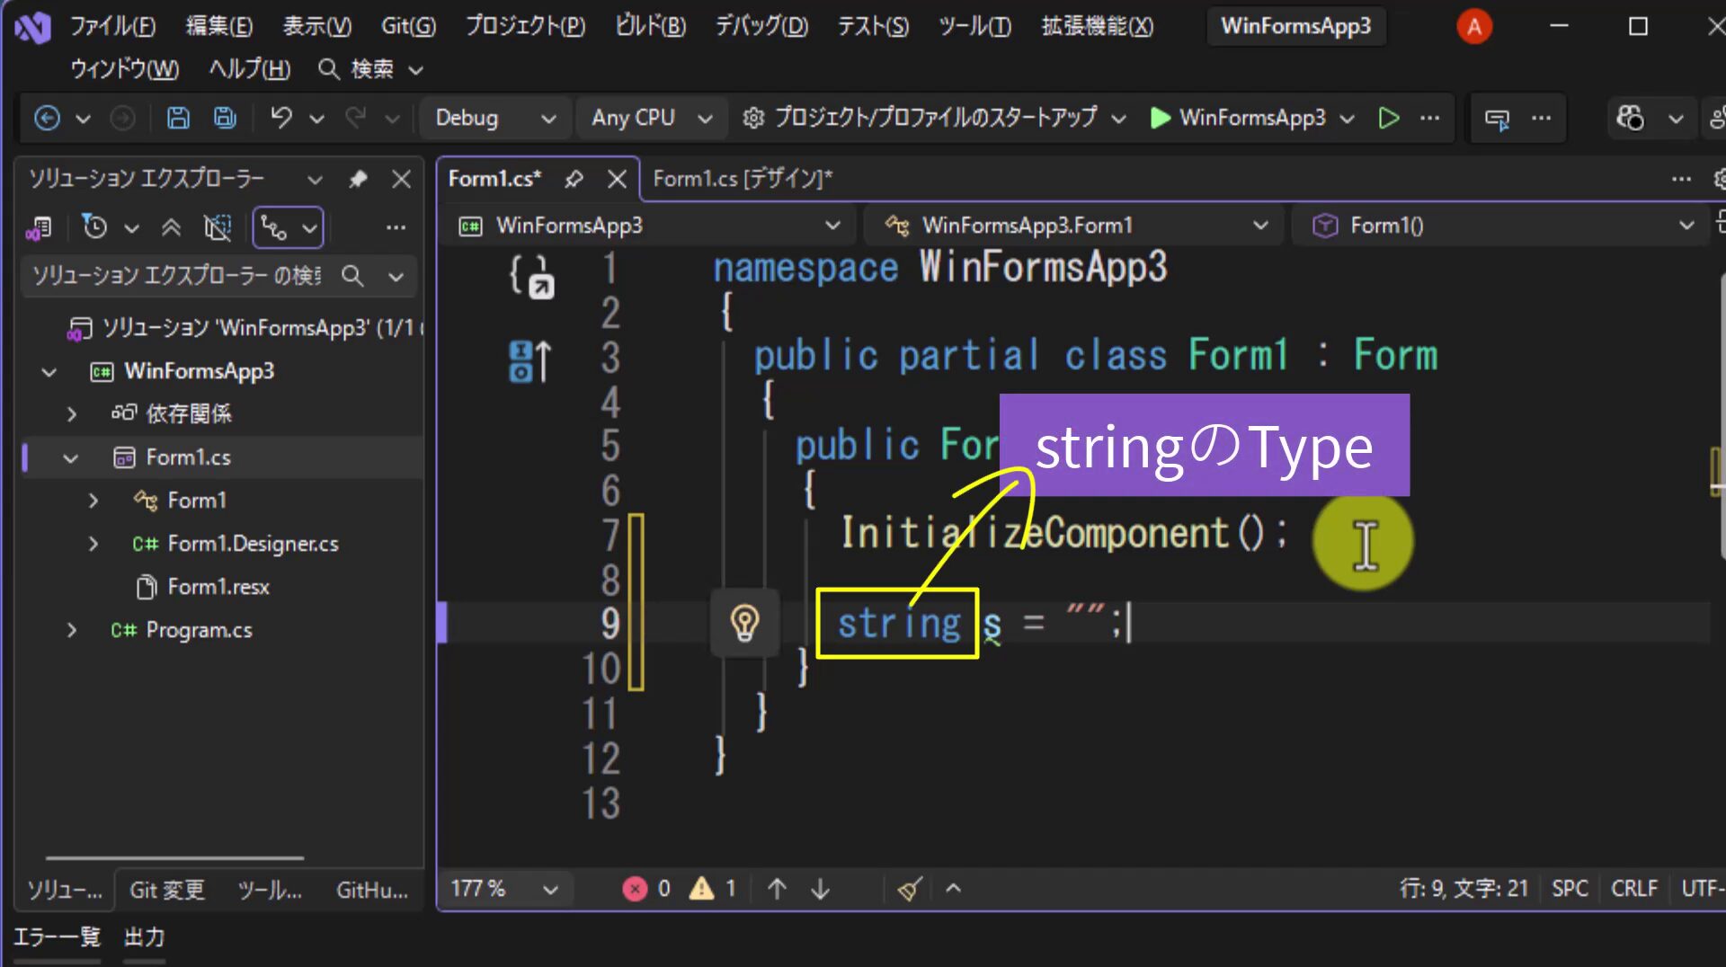Click the undo arrow icon

[x=281, y=118]
